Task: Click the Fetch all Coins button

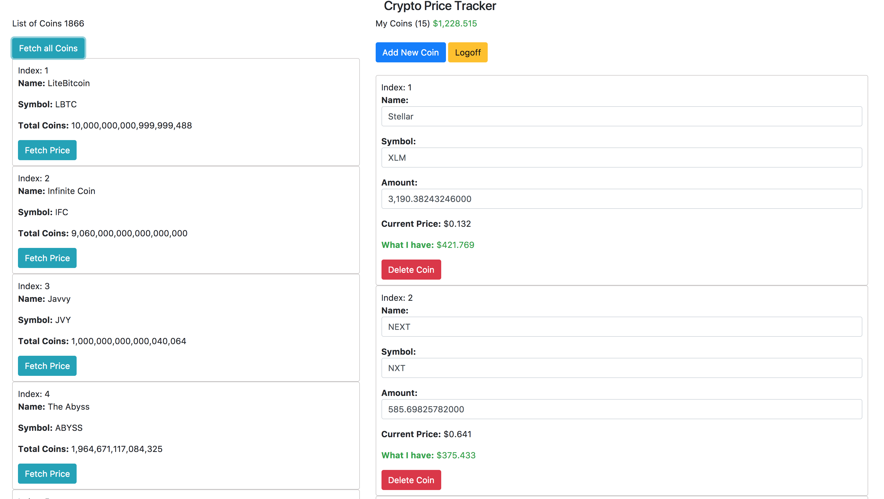Action: coord(48,48)
